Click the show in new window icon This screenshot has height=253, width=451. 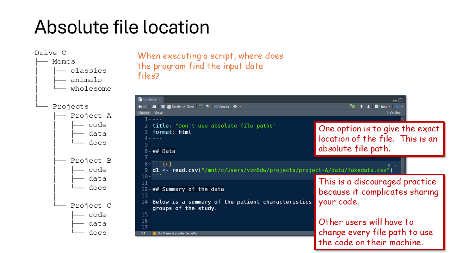(154, 106)
